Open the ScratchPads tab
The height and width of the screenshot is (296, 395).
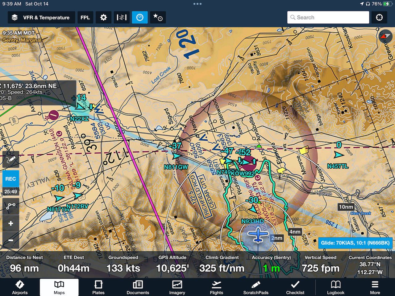256,287
